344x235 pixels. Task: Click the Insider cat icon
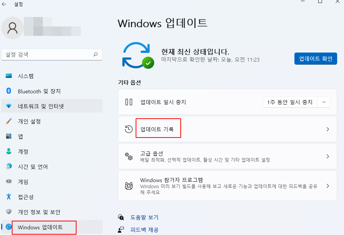[129, 186]
